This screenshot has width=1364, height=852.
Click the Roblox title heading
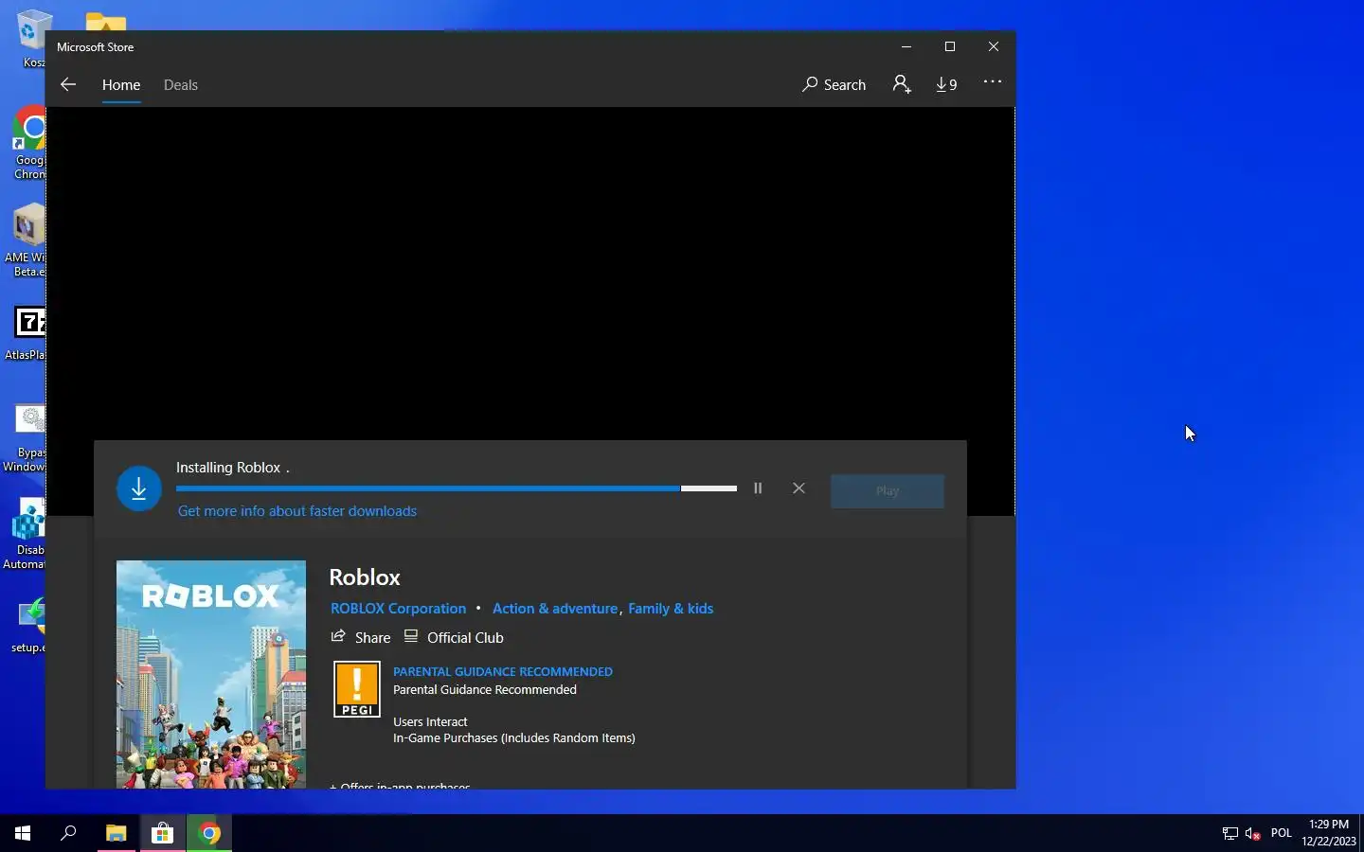365,577
